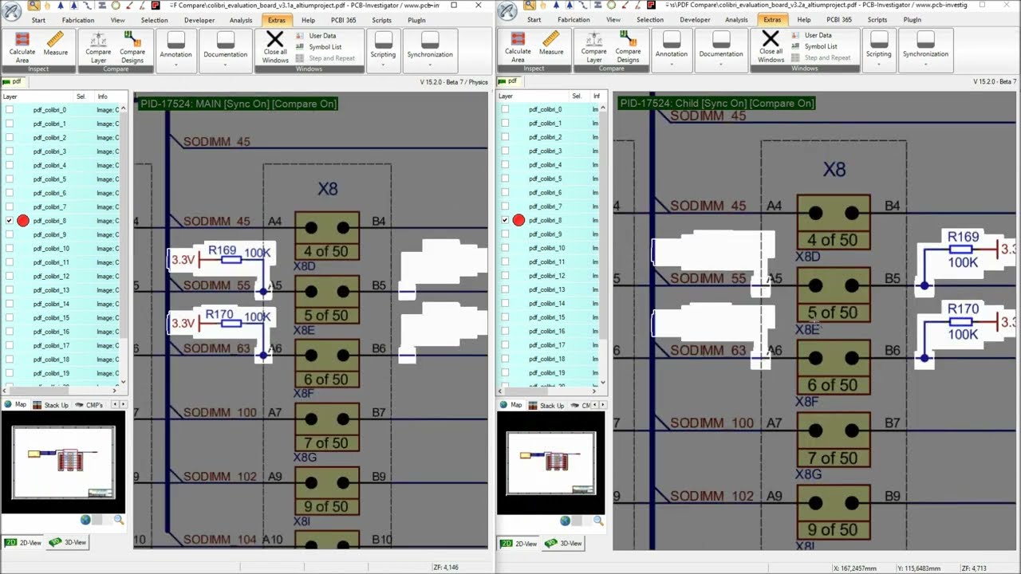Viewport: 1021px width, 574px height.
Task: Click the circle quick-access icon in left window
Action: [x=116, y=5]
